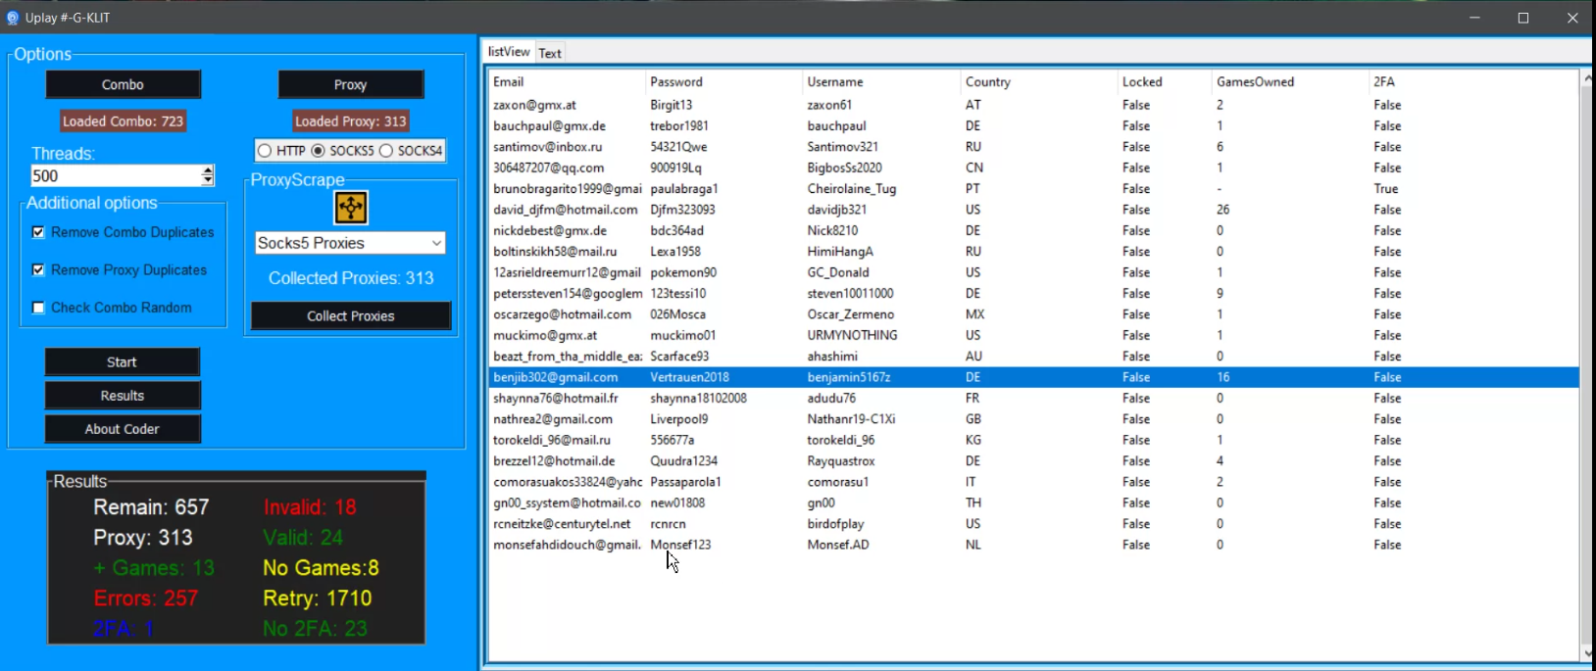1596x671 pixels.
Task: Increase Threads with the up stepper arrow
Action: (x=208, y=170)
